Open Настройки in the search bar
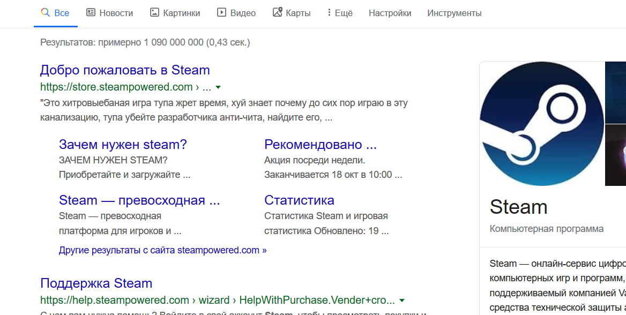Image resolution: width=626 pixels, height=315 pixels. tap(390, 13)
